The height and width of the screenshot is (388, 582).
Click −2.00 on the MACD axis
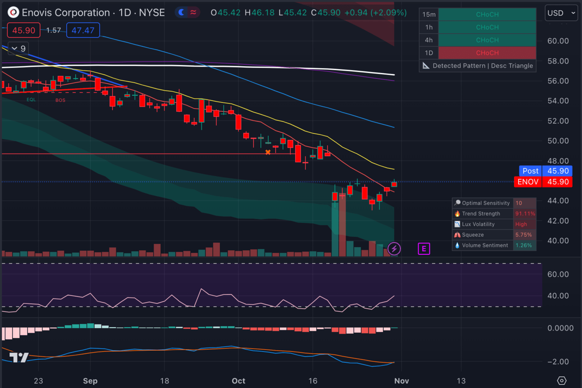pyautogui.click(x=558, y=362)
